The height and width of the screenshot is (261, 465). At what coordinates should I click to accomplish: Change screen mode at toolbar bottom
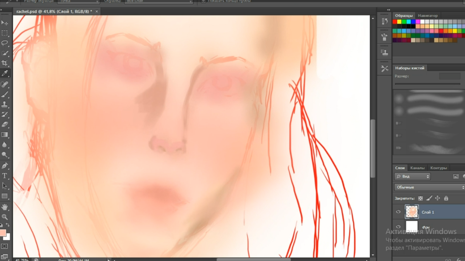click(5, 256)
